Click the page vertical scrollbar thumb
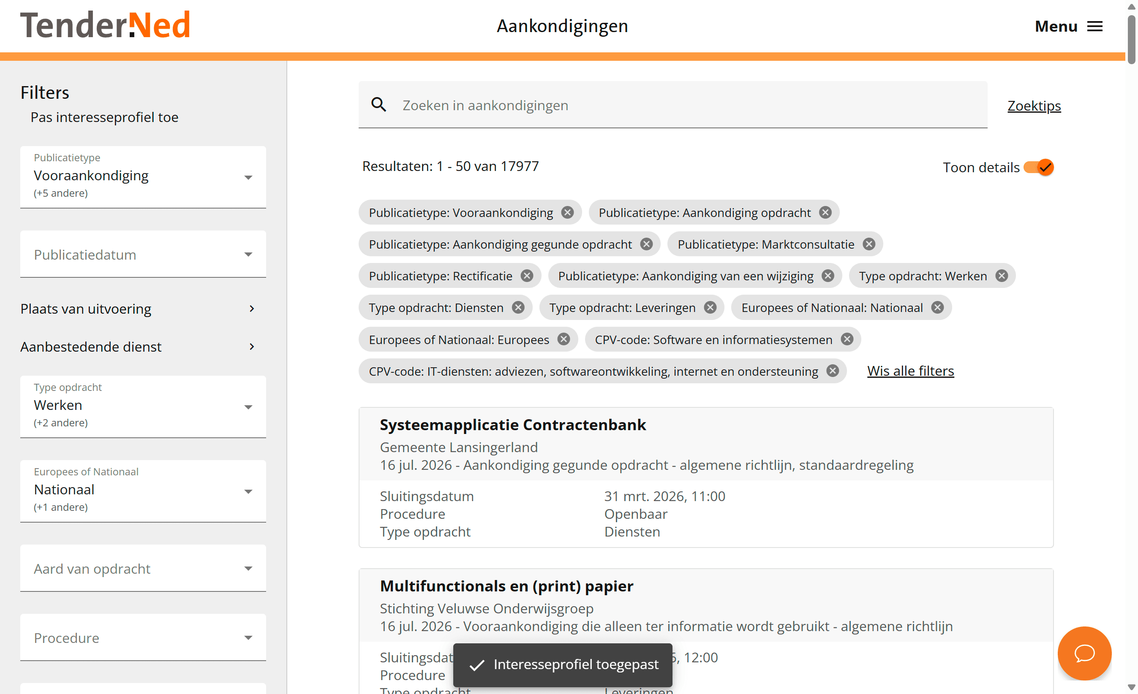 [1132, 40]
